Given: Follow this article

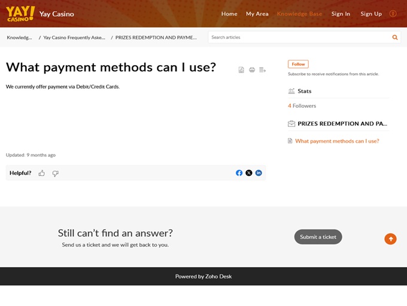Looking at the screenshot, I should (298, 64).
